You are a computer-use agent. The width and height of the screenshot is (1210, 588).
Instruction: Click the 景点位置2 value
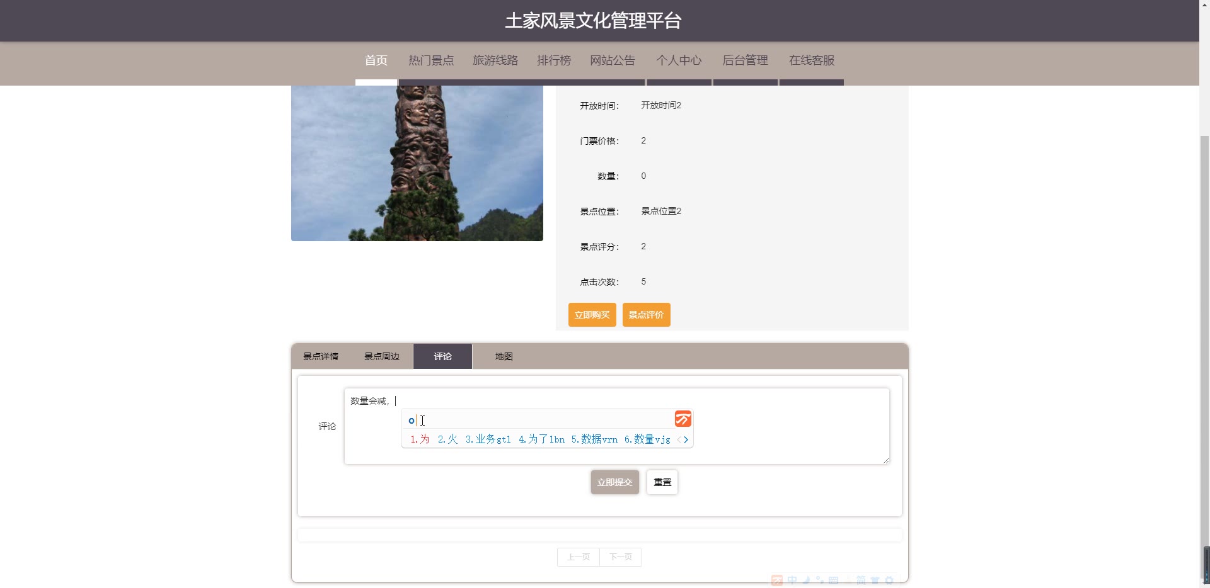661,211
